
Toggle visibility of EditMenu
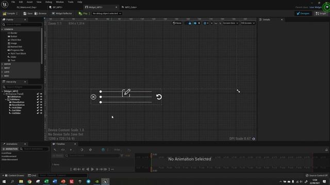[41, 99]
